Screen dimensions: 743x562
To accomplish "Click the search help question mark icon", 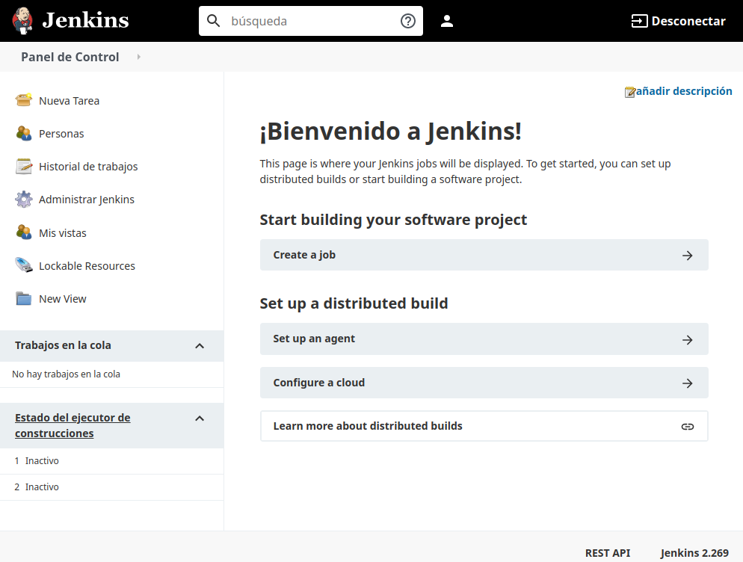I will pos(408,21).
